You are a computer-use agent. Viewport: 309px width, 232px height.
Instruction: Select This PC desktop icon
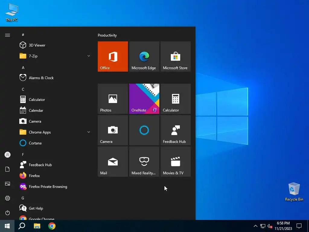pyautogui.click(x=12, y=12)
